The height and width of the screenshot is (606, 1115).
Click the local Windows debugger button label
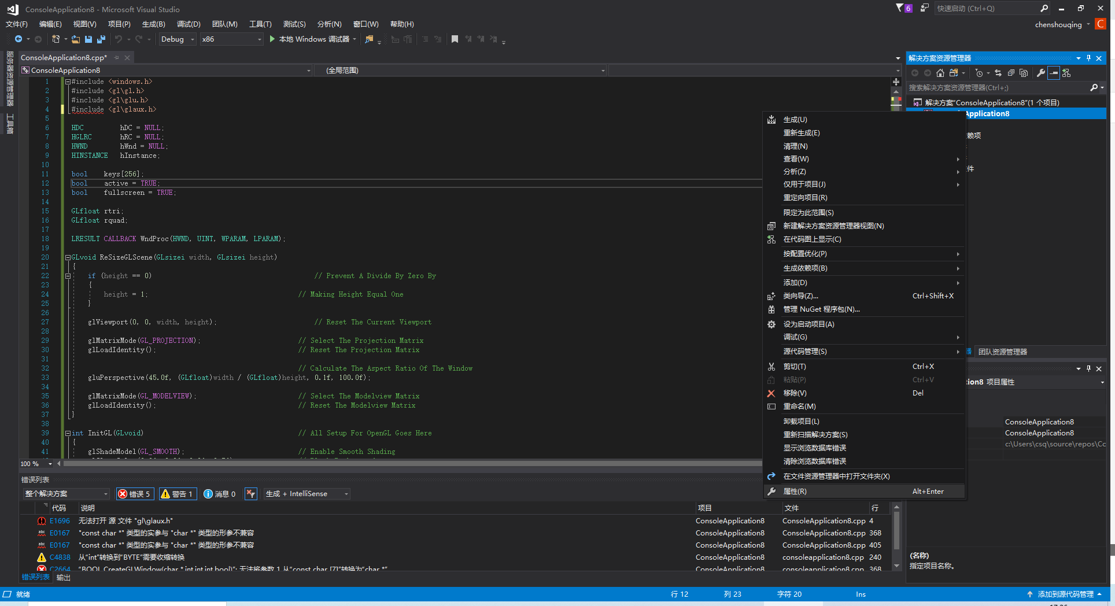point(314,39)
